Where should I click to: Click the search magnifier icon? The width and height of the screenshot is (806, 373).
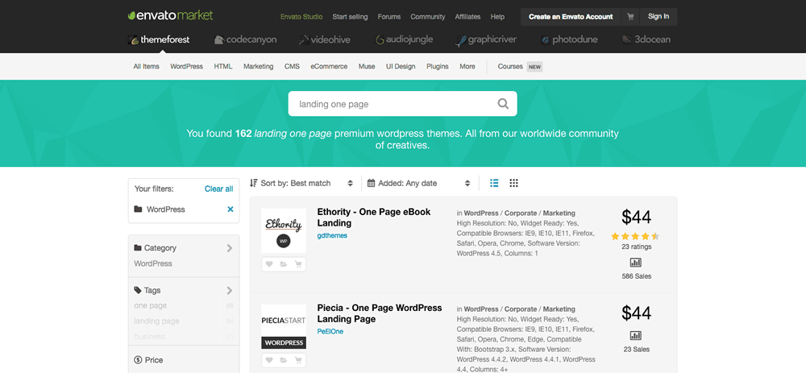503,104
